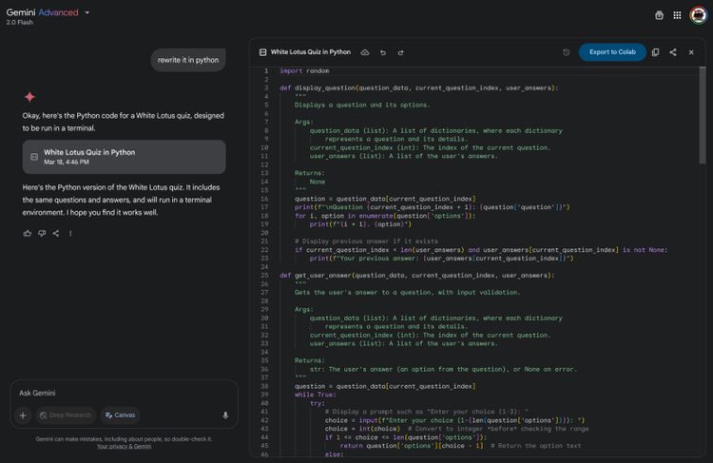Share the chat response

pyautogui.click(x=56, y=233)
